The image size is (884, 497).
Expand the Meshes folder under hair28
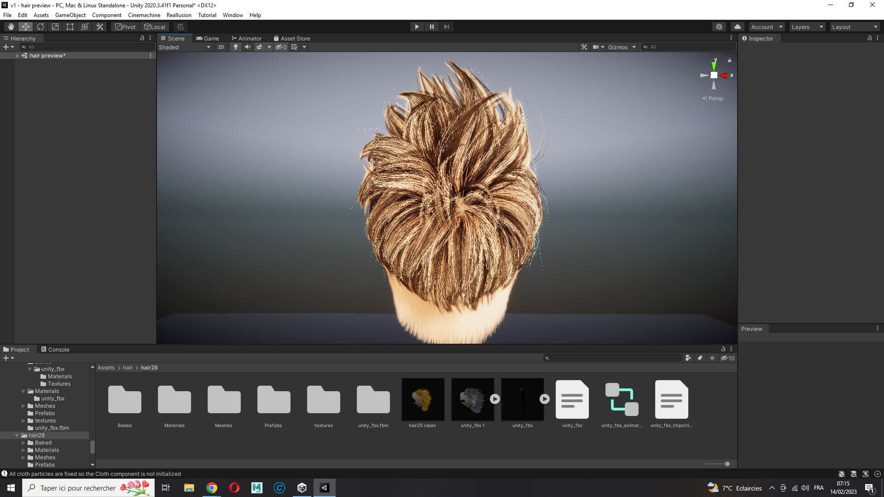click(x=23, y=457)
